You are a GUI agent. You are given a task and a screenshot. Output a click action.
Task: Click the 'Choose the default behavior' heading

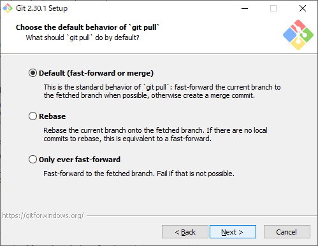pos(87,27)
